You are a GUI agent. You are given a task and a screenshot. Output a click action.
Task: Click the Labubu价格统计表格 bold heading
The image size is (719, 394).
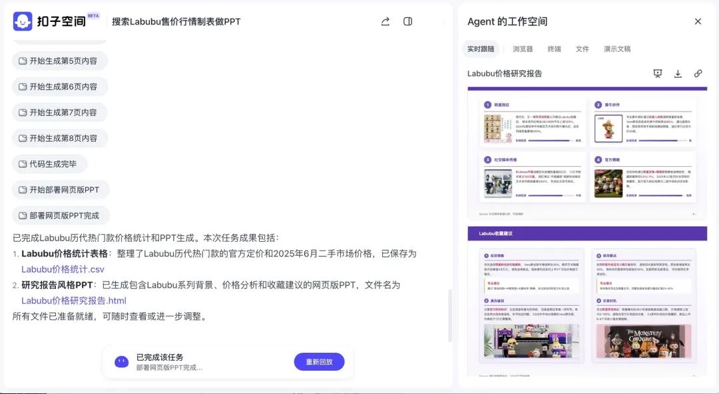64,254
